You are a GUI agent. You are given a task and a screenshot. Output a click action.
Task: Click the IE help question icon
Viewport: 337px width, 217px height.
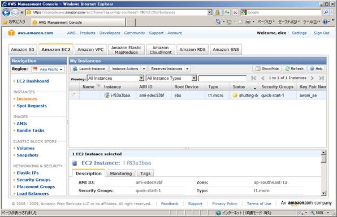(325, 21)
